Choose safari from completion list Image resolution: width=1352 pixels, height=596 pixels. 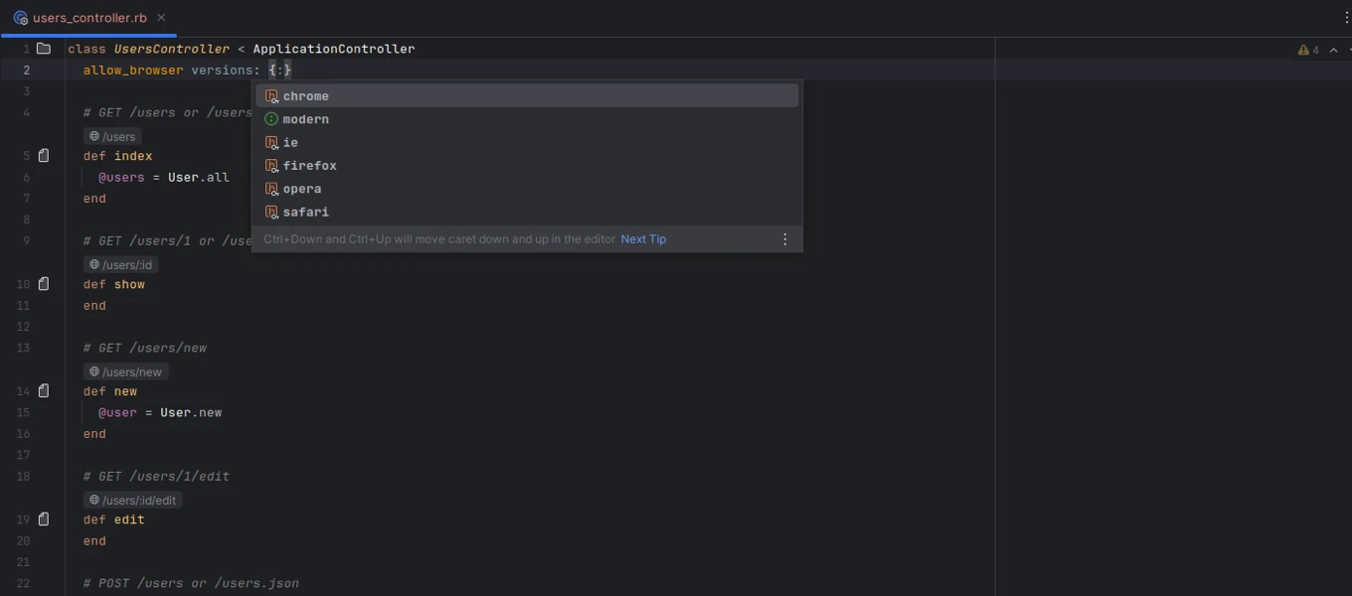coord(527,212)
